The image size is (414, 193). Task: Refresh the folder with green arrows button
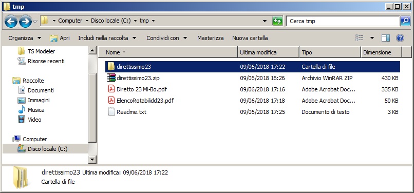pos(277,21)
